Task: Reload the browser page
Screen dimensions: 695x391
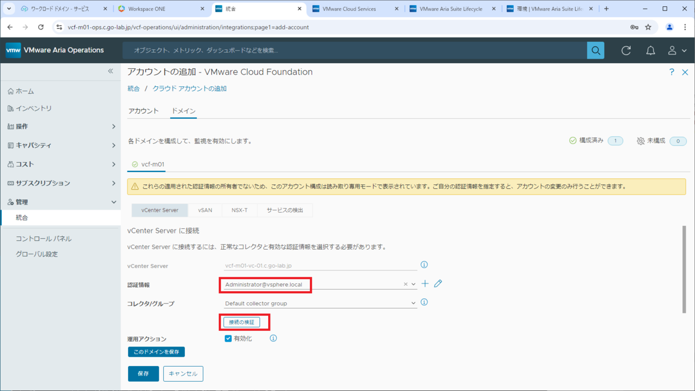Action: click(41, 27)
